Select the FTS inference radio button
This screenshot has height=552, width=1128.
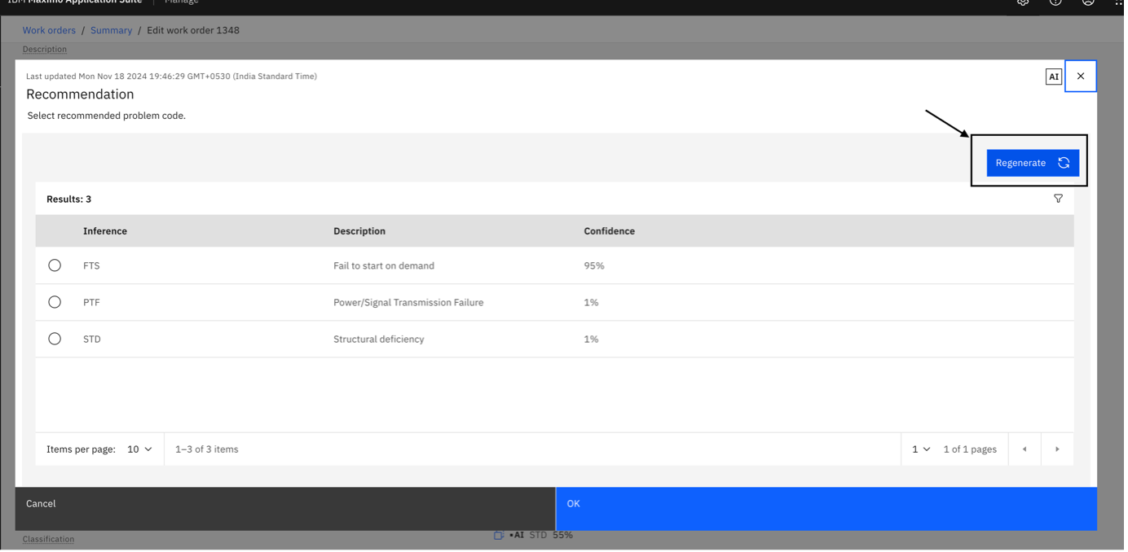point(55,265)
